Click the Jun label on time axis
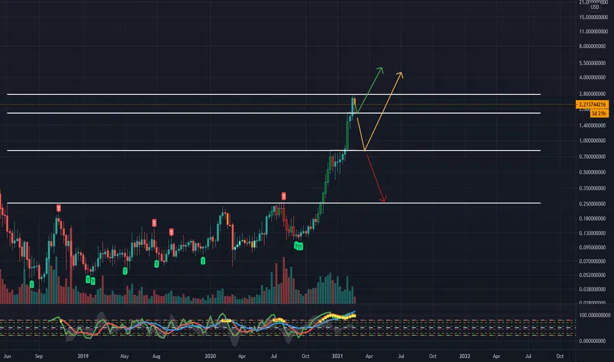Viewport: 614px width, 362px height. point(7,356)
